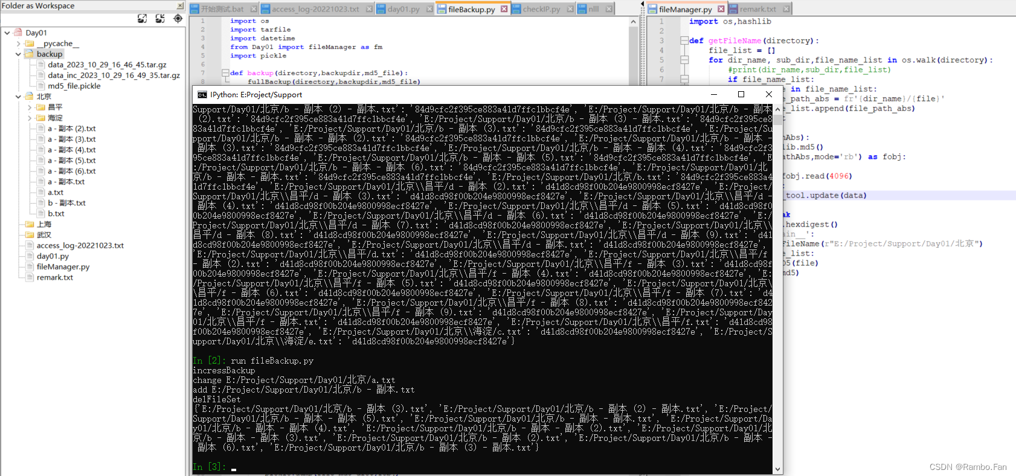Click IPython console scrollbar down arrow

click(778, 469)
